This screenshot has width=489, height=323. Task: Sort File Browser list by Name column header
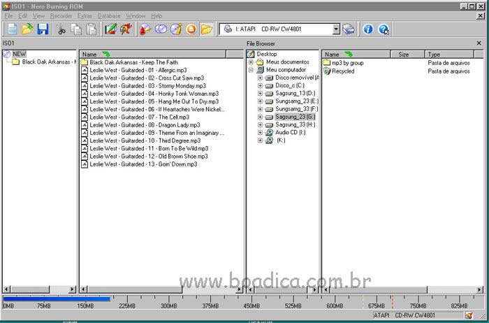point(356,55)
